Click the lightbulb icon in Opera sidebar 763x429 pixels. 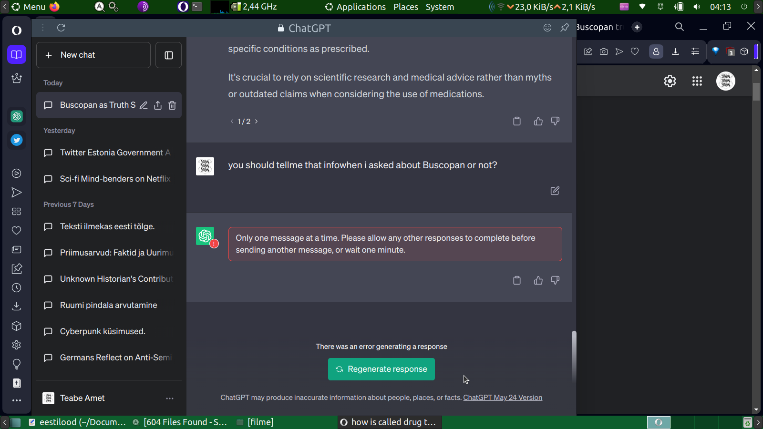pos(17,364)
